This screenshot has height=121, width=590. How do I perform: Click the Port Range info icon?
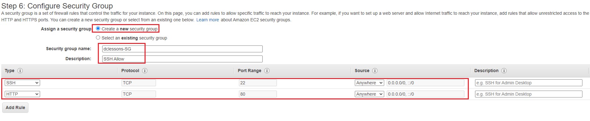pos(267,71)
